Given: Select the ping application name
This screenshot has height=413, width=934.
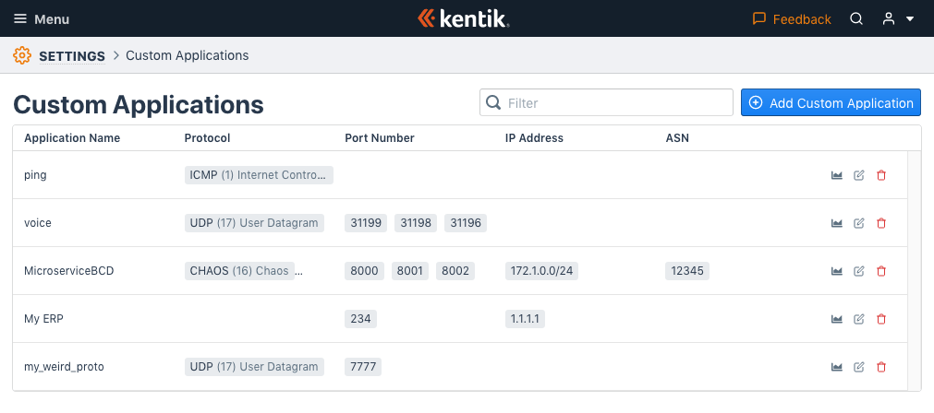Looking at the screenshot, I should point(35,175).
